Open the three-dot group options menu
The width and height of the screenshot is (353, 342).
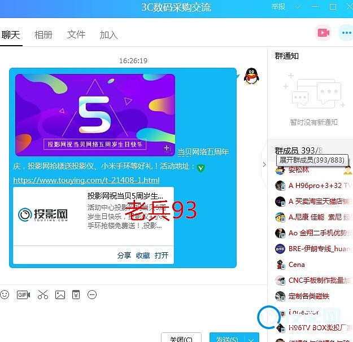pos(346,33)
